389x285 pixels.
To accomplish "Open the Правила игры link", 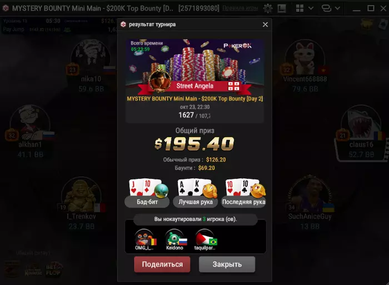I will click(240, 8).
